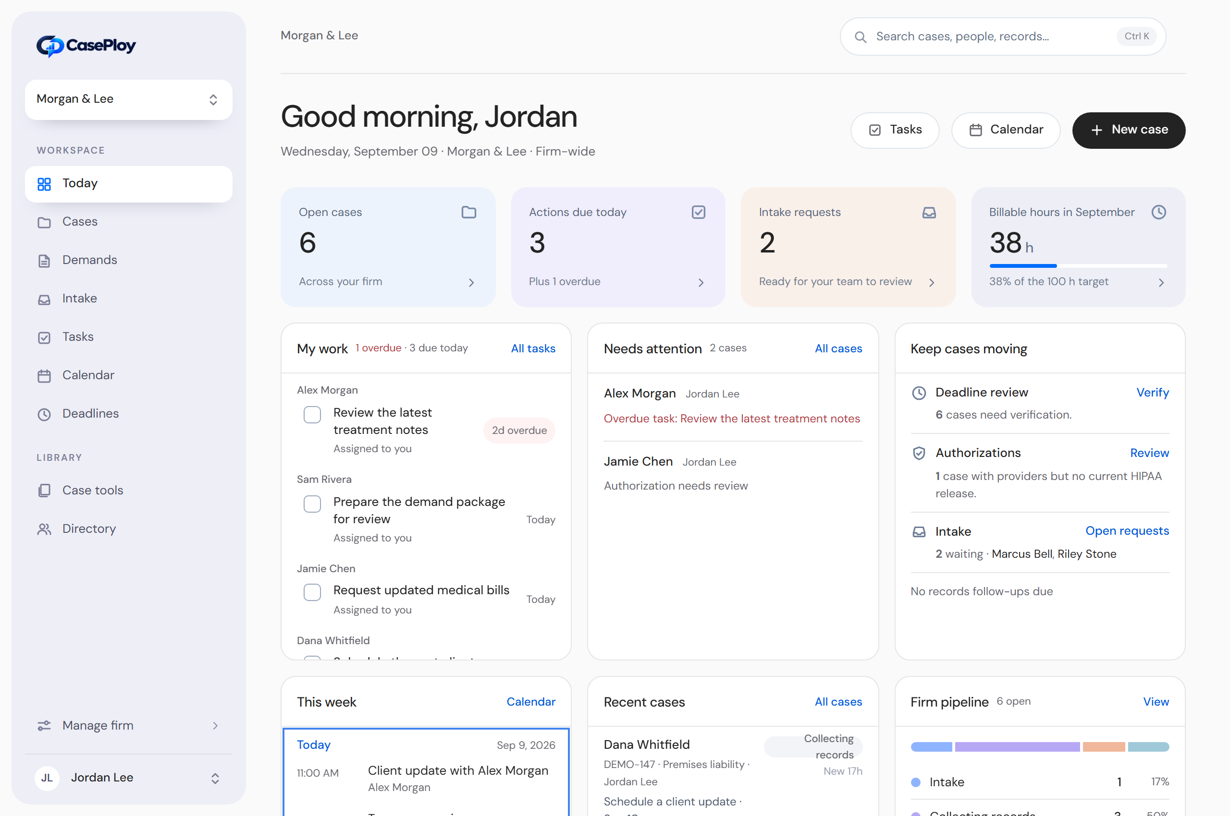Check off Review the latest treatment notes
This screenshot has height=816, width=1230.
[x=312, y=415]
